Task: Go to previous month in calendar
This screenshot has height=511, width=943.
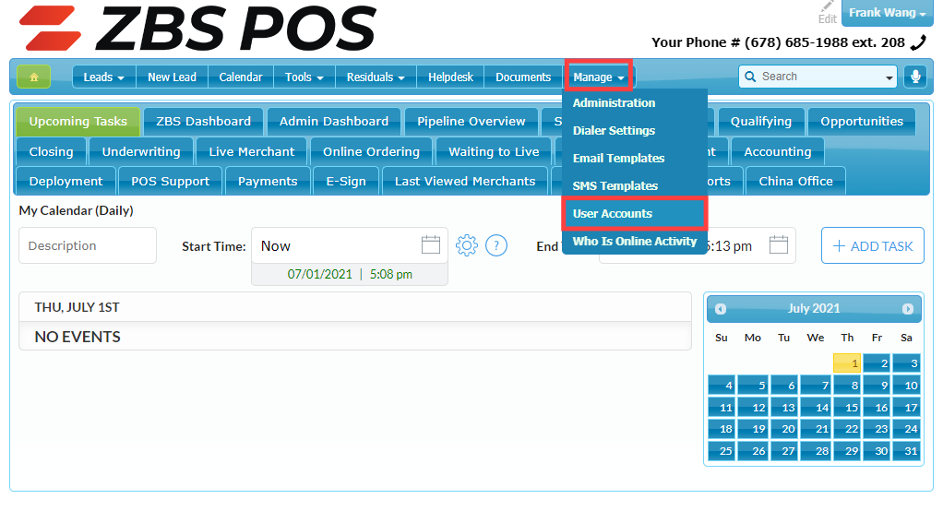Action: [721, 309]
